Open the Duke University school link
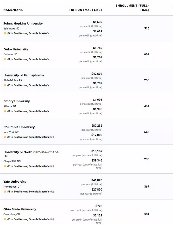This screenshot has width=174, height=225. pyautogui.click(x=16, y=49)
